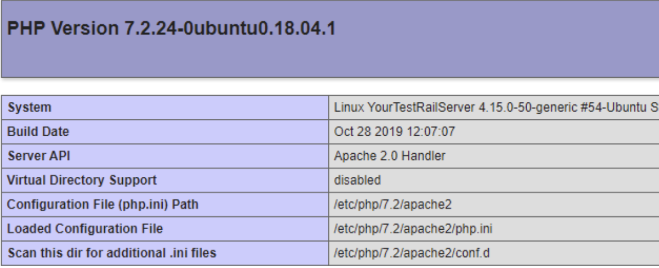Viewport: 659px width, 268px height.
Task: Select Configuration File (php.ini) Path label
Action: pos(103,204)
